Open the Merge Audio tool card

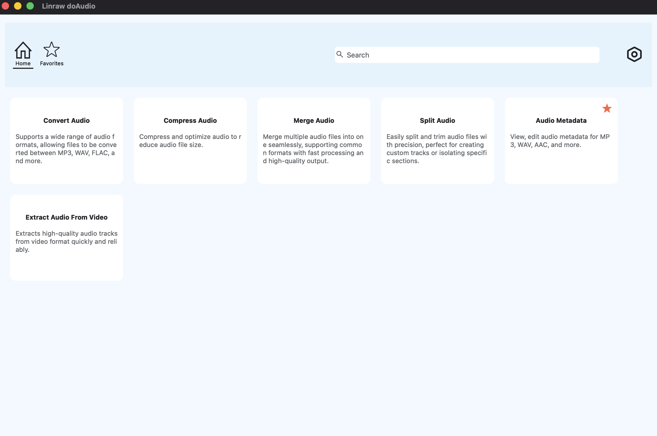pos(314,120)
